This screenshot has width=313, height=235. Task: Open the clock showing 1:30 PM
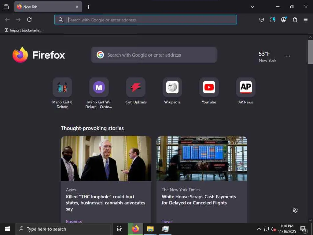(x=287, y=229)
